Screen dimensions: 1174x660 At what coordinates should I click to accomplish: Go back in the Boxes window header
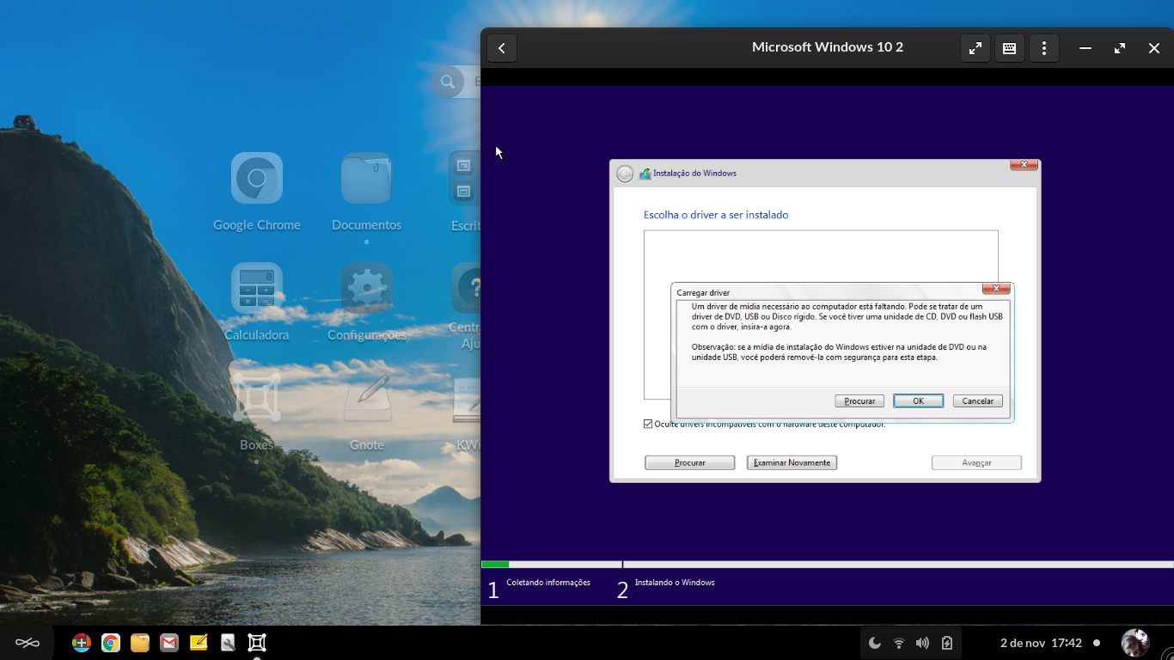tap(502, 48)
